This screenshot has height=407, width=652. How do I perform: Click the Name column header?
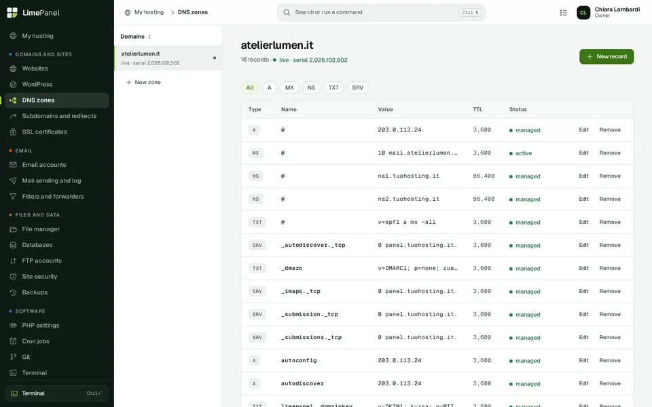pyautogui.click(x=289, y=110)
